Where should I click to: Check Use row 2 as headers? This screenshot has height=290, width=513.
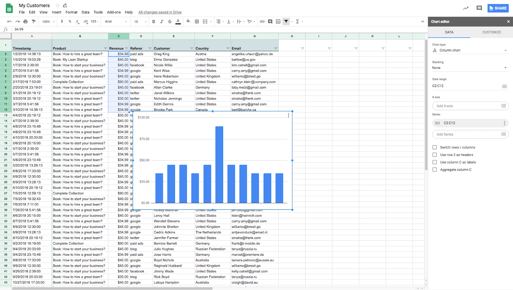tap(435, 155)
